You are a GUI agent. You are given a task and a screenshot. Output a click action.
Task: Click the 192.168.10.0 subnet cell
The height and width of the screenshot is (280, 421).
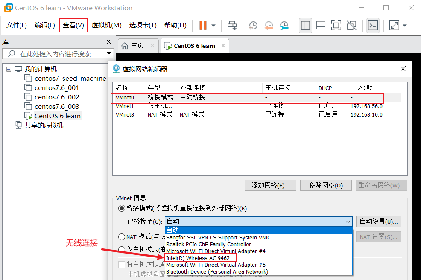tap(366, 115)
